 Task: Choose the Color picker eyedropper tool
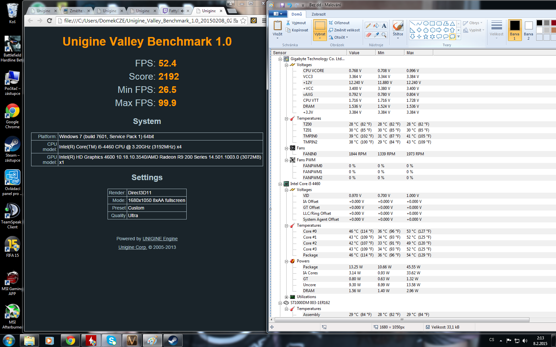[376, 35]
